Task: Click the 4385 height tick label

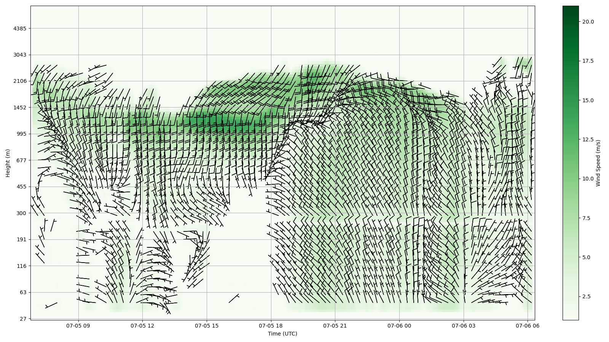Action: click(x=20, y=28)
